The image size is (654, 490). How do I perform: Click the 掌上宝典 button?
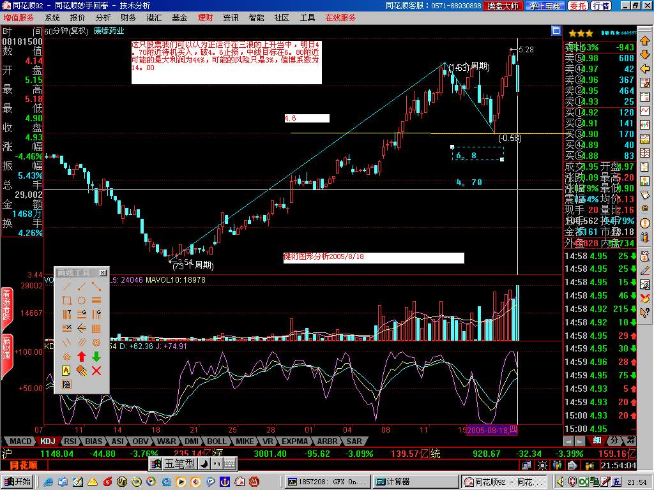click(545, 6)
